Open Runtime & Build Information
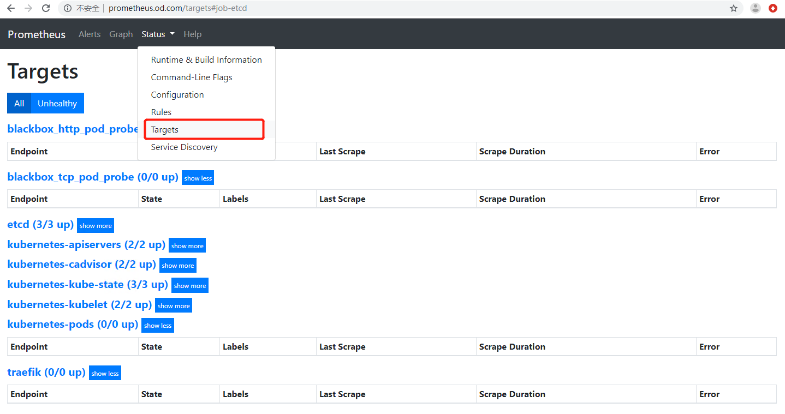The width and height of the screenshot is (785, 414). pos(206,60)
